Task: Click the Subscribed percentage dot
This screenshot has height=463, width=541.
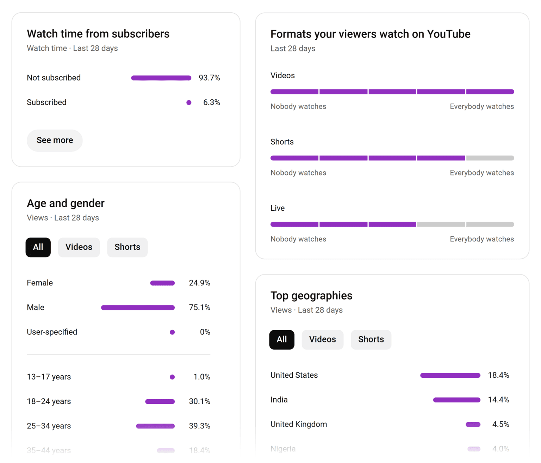Action: coord(189,102)
